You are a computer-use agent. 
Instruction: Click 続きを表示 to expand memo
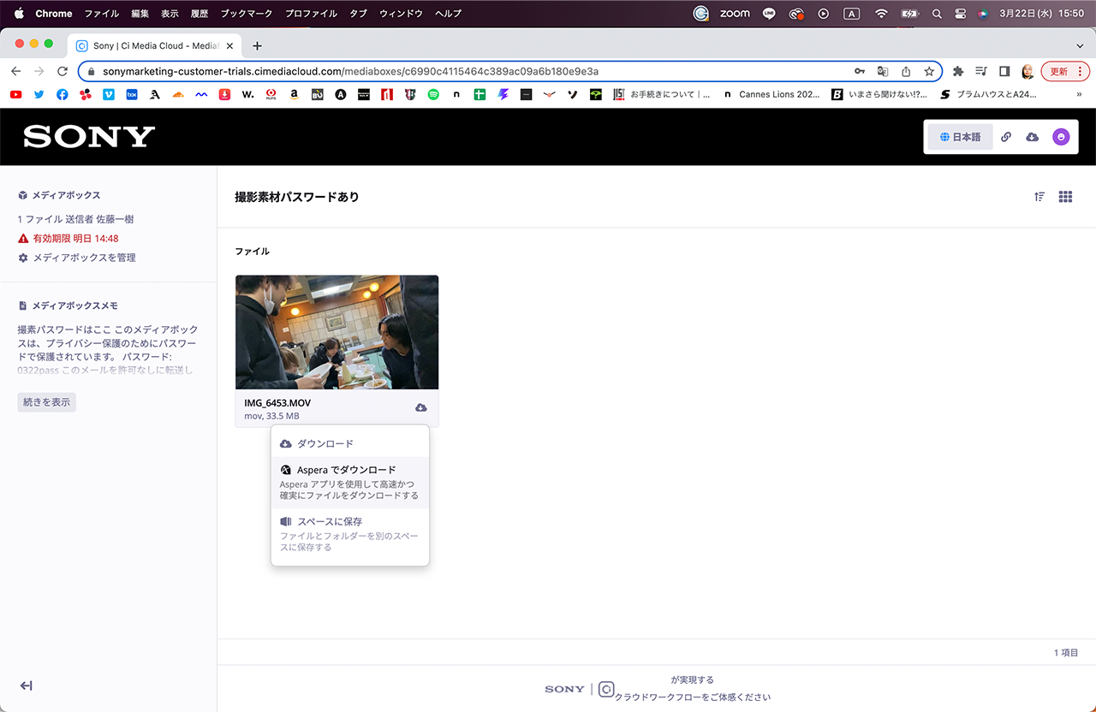(47, 402)
